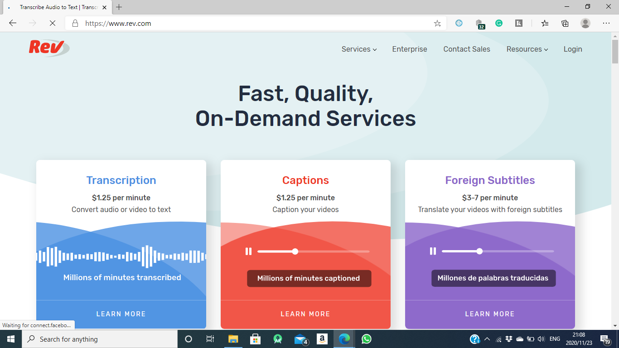Image resolution: width=619 pixels, height=348 pixels.
Task: Open the browser profile avatar
Action: point(585,23)
